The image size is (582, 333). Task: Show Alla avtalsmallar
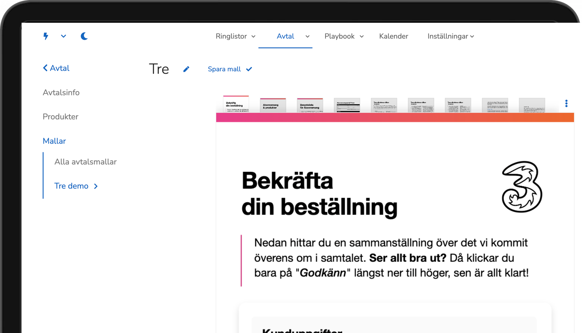tap(85, 162)
